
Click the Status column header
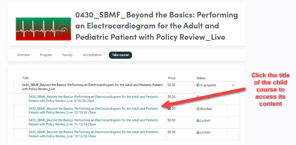click(x=201, y=78)
